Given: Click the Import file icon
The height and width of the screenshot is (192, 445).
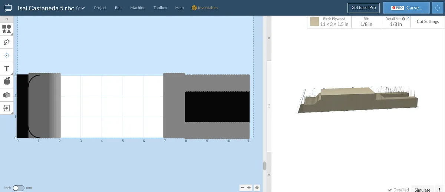Looking at the screenshot, I should coord(6,108).
